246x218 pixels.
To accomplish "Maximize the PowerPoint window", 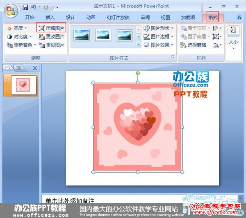I will coord(223,7).
